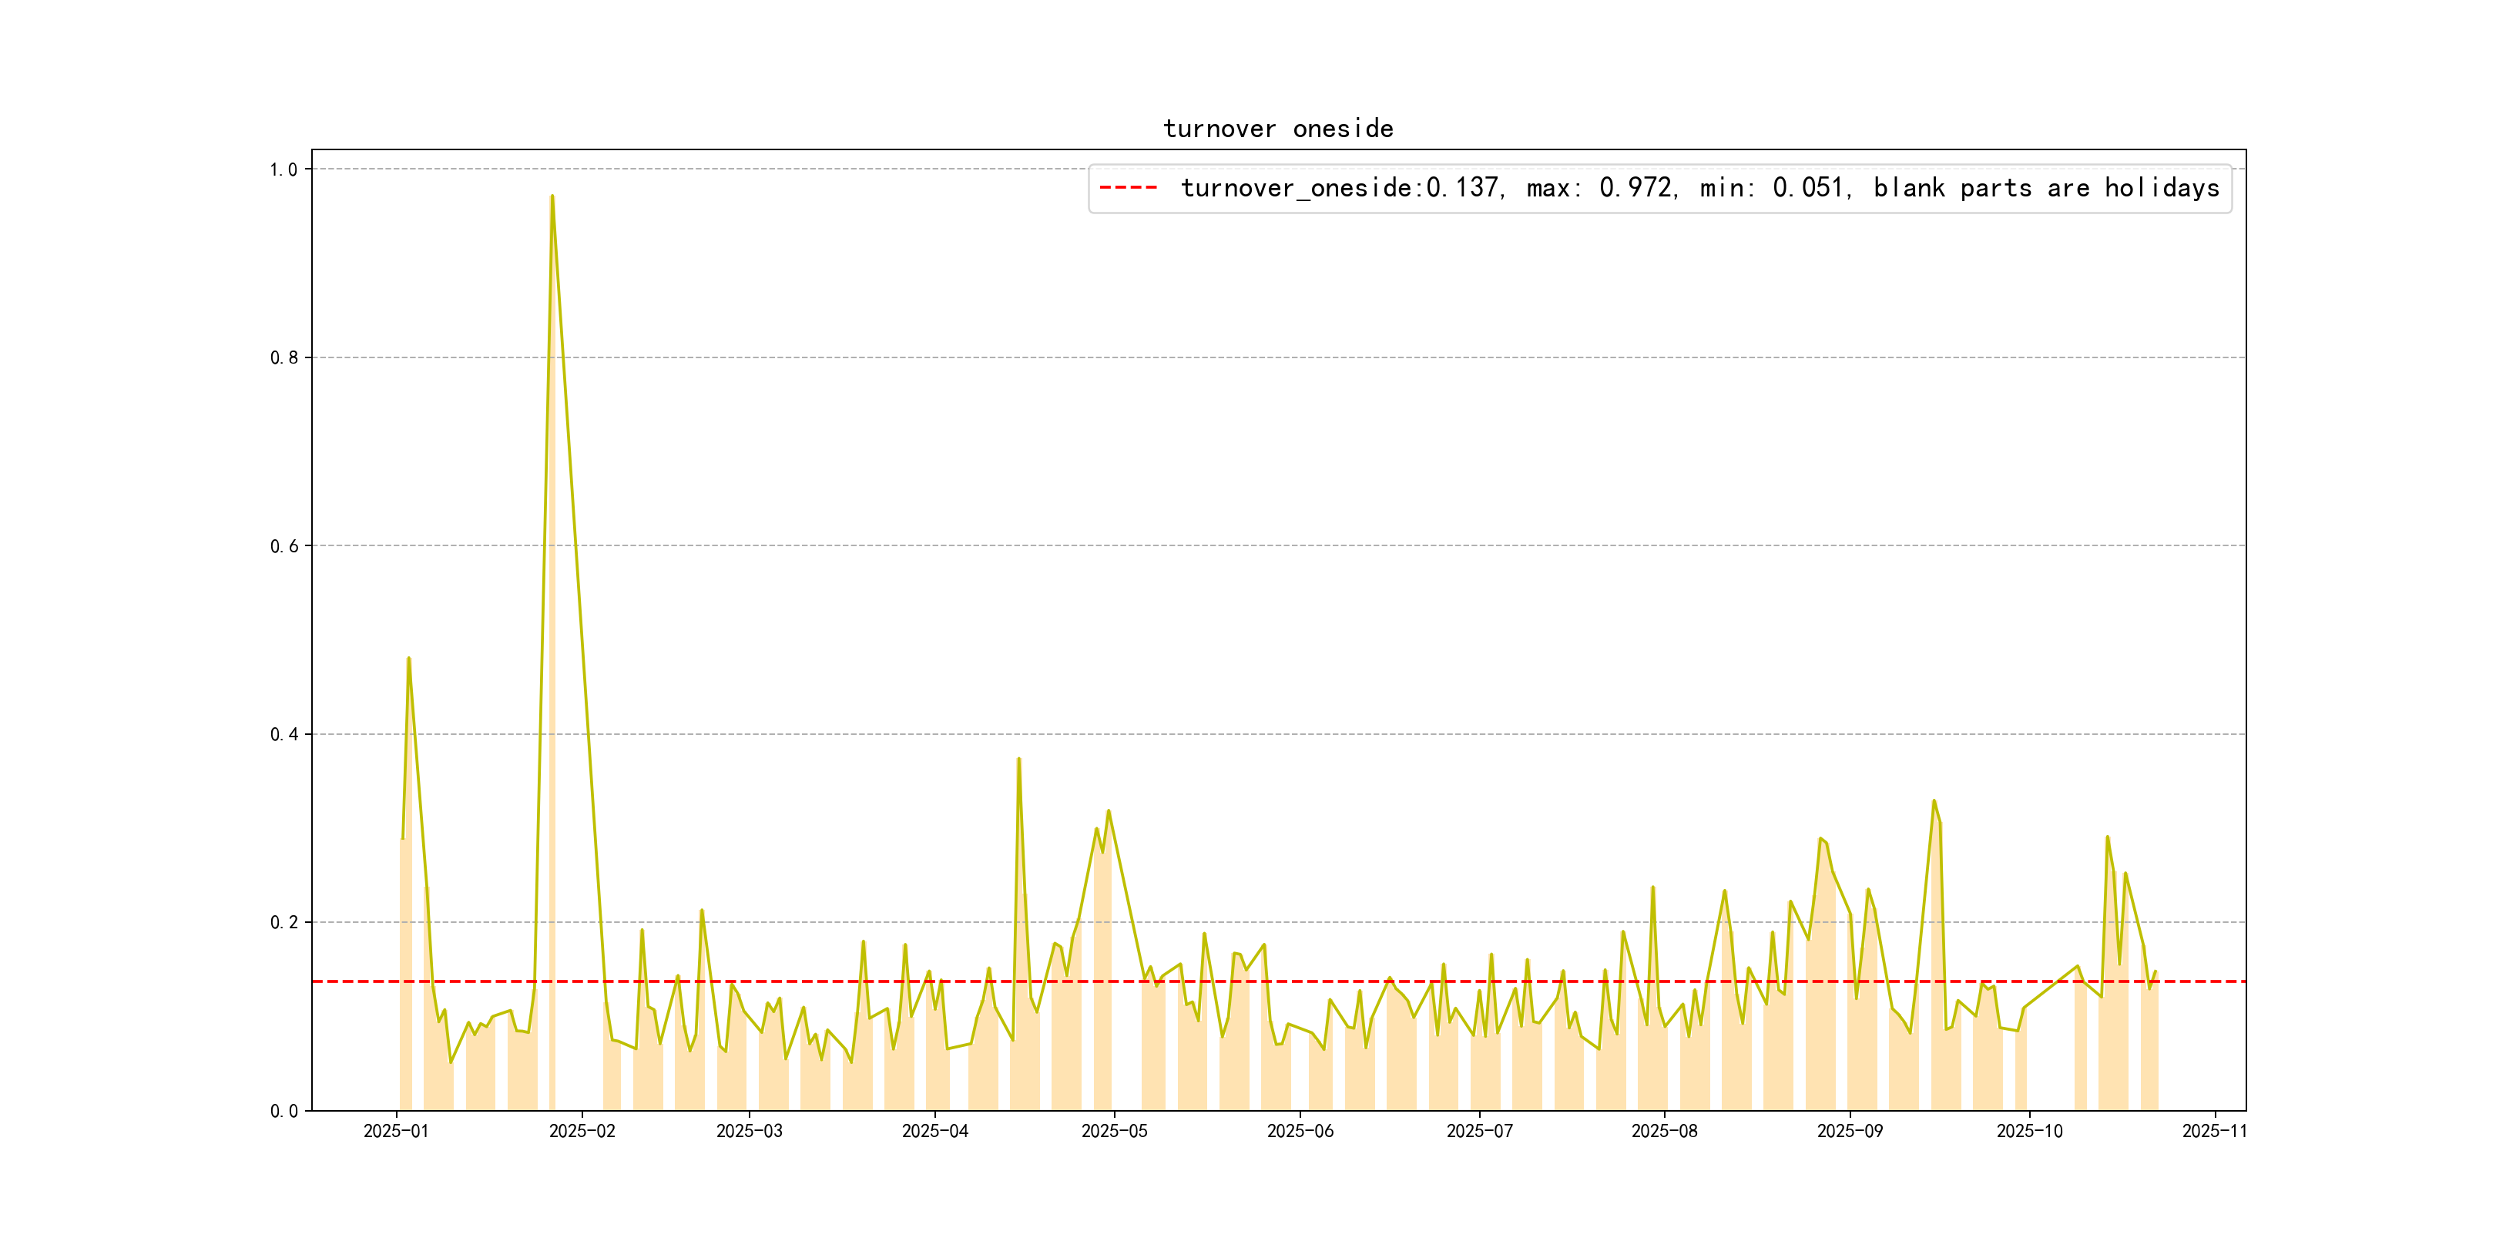The image size is (2496, 1248).
Task: Click the 2025-03 x-axis label
Action: [x=749, y=1131]
